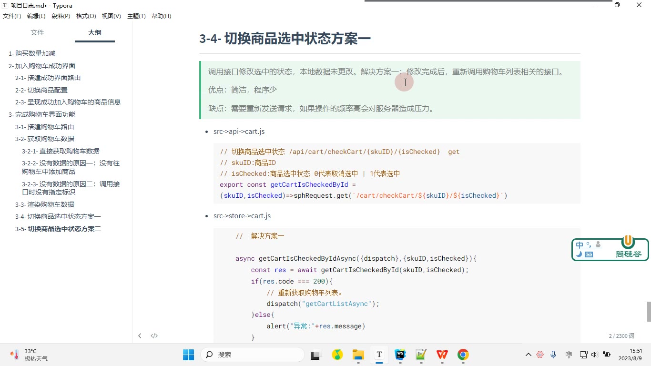Jump to outline item 3-4- 切换商品选中状态方案一
This screenshot has width=651, height=366.
(58, 217)
